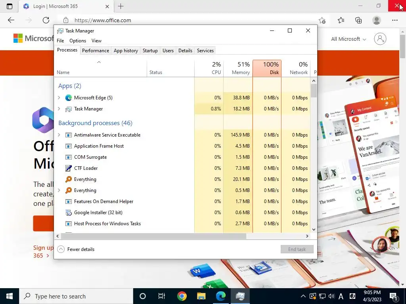This screenshot has height=304, width=406.
Task: Sort processes by Memory column
Action: (x=238, y=68)
